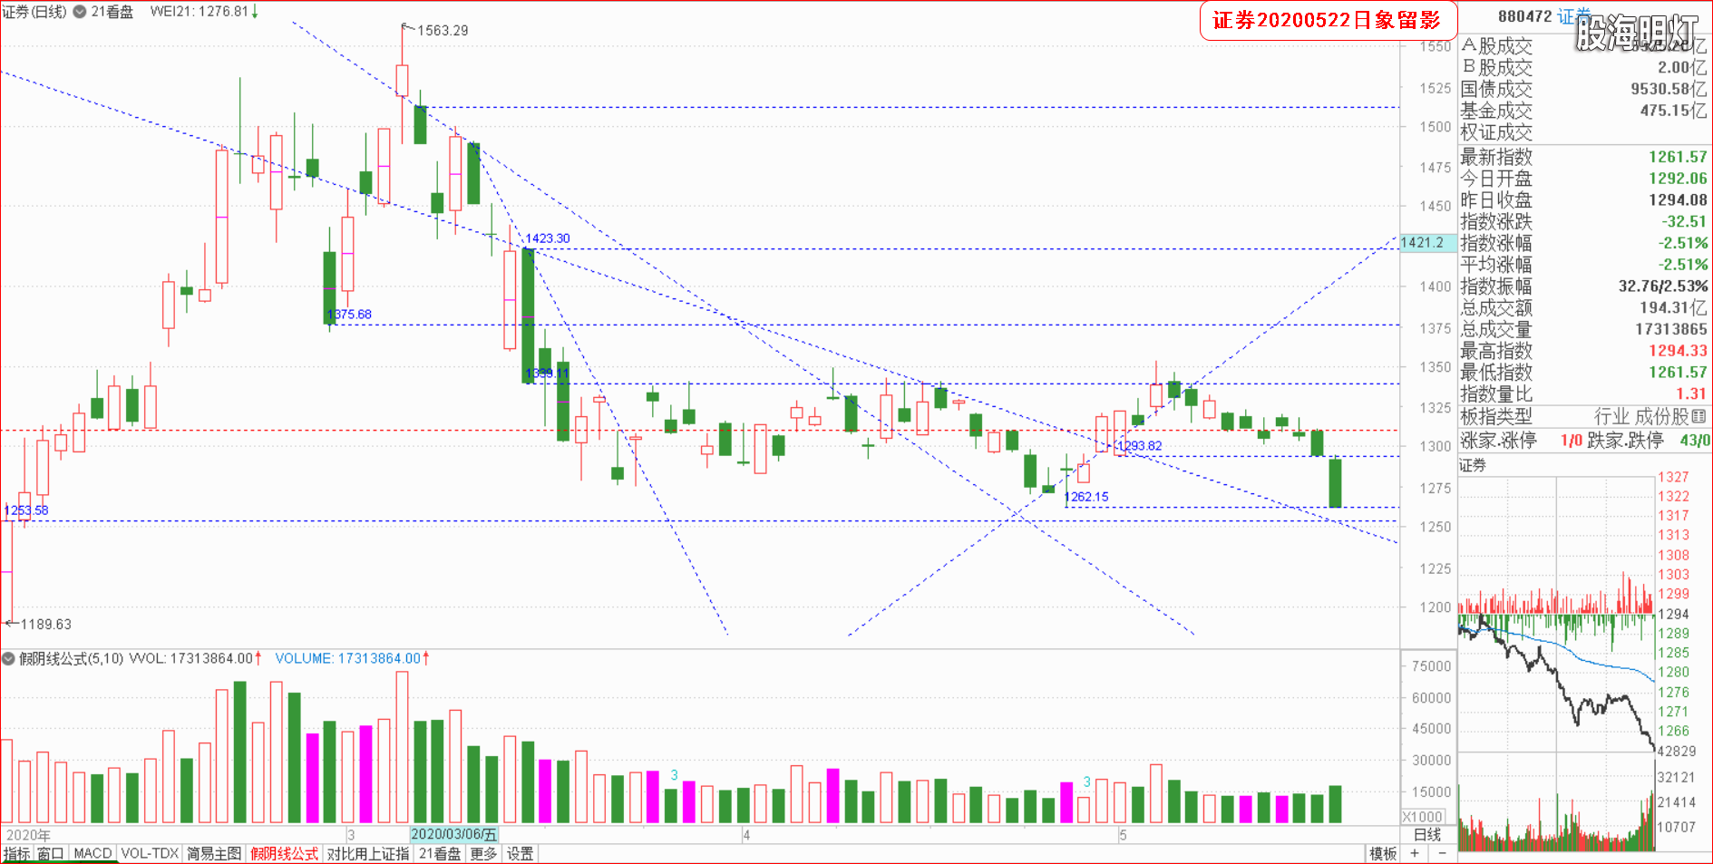Choose the 21看盘 bottom tab

coord(440,854)
